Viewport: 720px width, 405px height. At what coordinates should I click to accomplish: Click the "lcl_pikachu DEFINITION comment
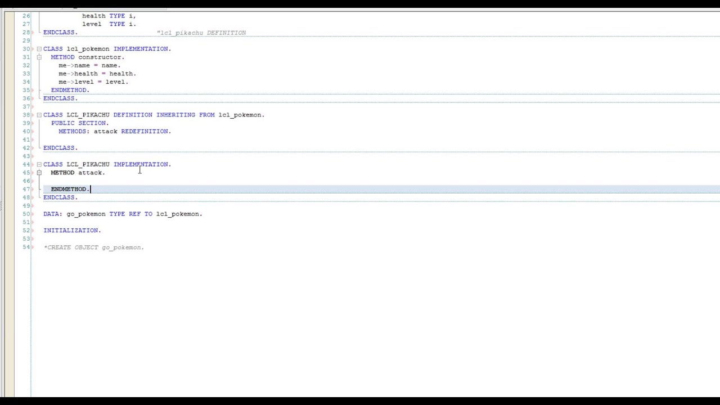coord(201,33)
